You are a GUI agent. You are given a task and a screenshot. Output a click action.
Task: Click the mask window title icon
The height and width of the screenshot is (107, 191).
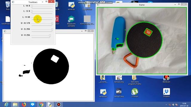tap(5, 31)
